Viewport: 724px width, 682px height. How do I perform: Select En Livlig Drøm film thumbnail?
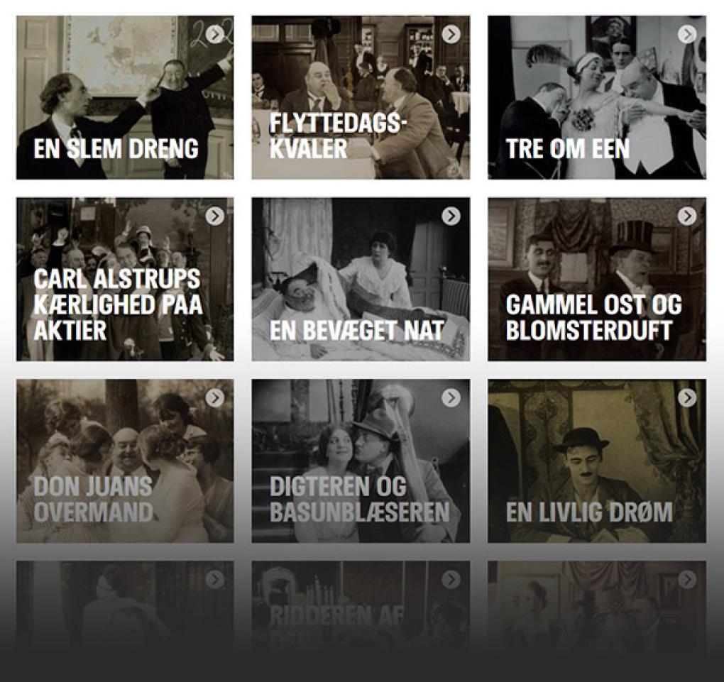596,461
